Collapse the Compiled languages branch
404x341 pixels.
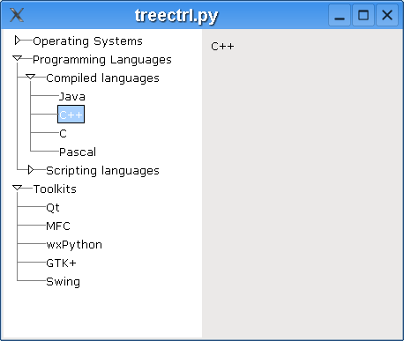[31, 77]
